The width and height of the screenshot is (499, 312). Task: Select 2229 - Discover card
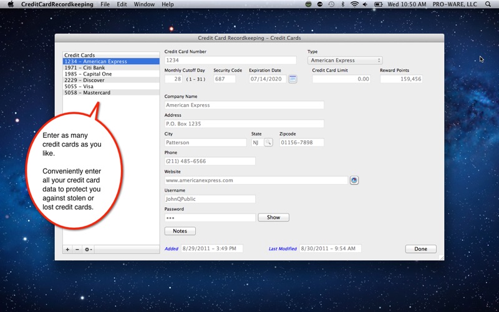(111, 80)
